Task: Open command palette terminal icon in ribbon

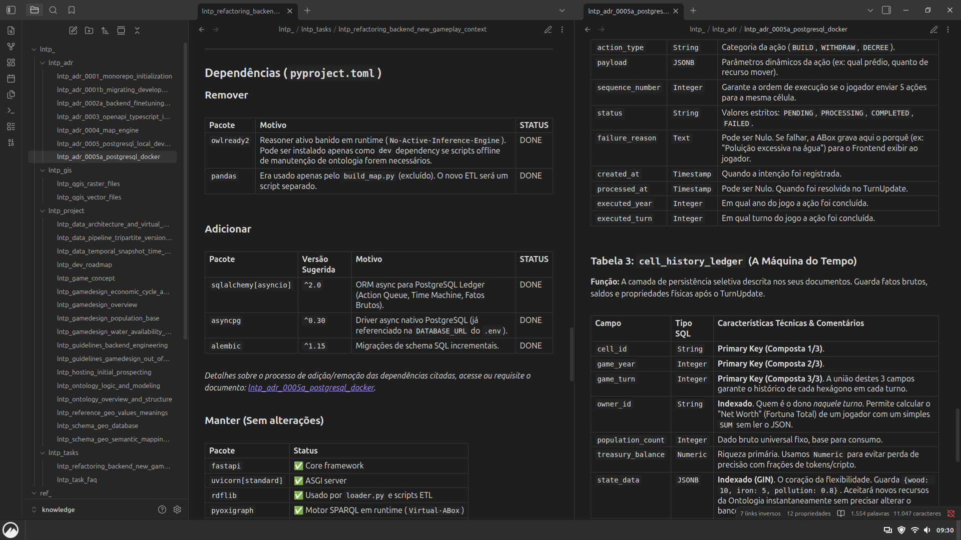Action: [11, 110]
